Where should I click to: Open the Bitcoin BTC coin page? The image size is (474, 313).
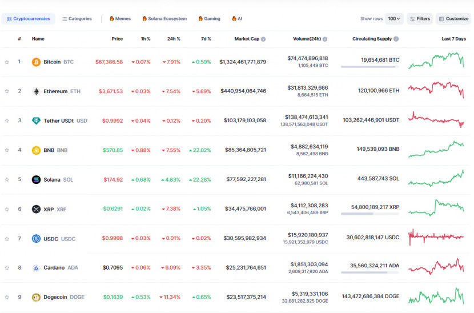pos(58,62)
